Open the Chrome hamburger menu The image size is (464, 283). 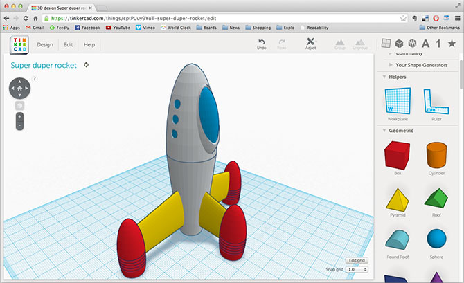(457, 18)
